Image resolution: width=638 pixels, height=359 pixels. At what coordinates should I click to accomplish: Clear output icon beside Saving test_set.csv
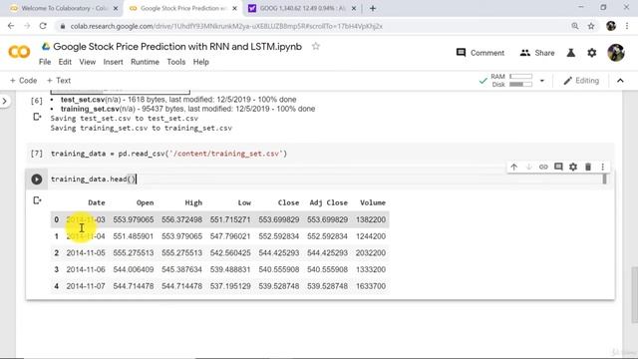pyautogui.click(x=37, y=118)
